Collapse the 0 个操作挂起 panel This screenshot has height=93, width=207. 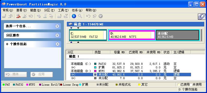point(58,44)
